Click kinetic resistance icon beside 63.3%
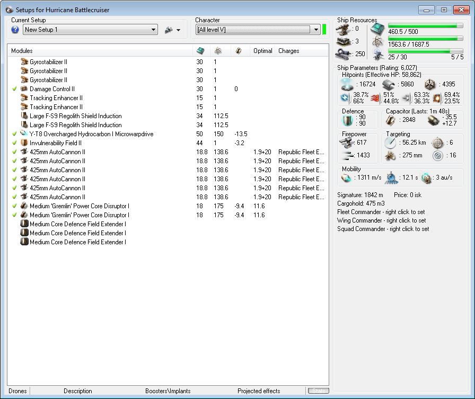This screenshot has height=399, width=475. coord(407,98)
